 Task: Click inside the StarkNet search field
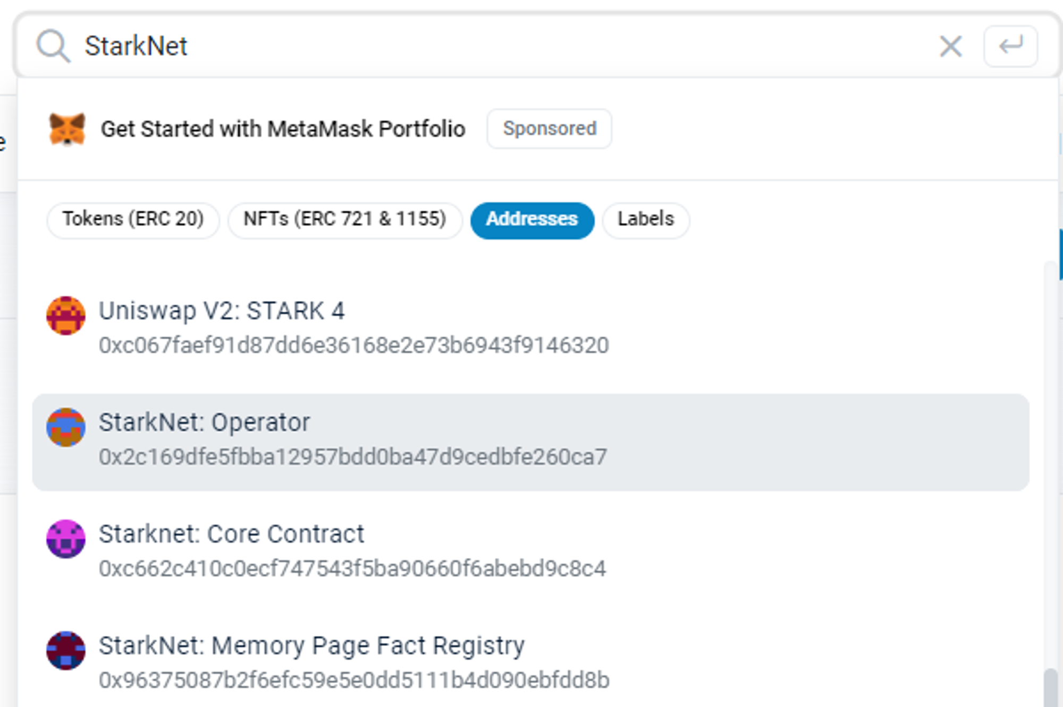(478, 46)
